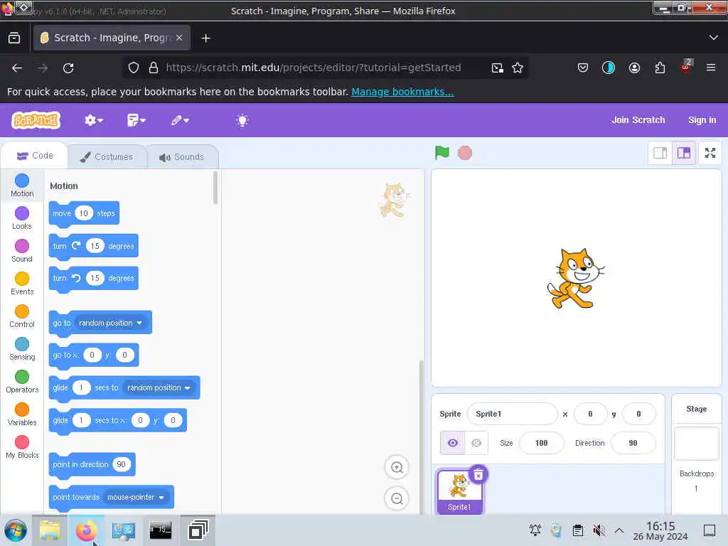Show sprite with the eye icon
This screenshot has height=546, width=728.
click(453, 443)
